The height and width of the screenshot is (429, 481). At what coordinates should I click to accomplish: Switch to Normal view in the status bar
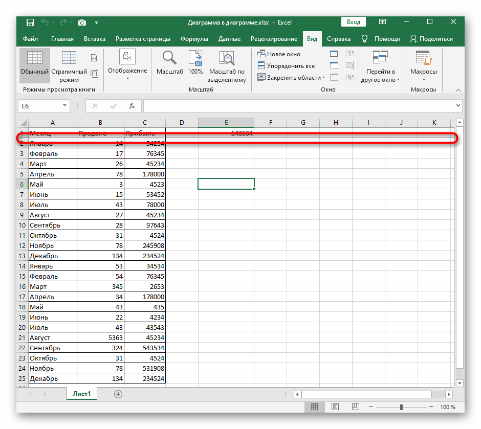coord(314,407)
